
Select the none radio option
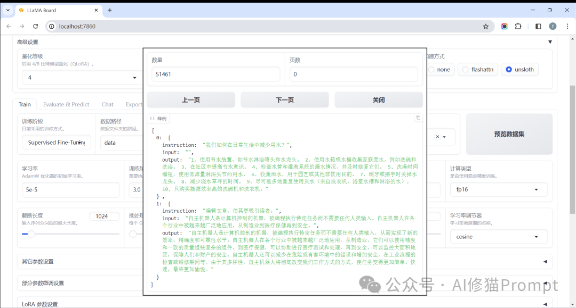(x=432, y=69)
